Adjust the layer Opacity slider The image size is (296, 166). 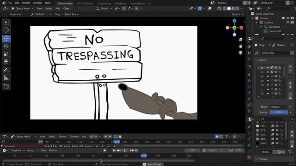(279, 113)
